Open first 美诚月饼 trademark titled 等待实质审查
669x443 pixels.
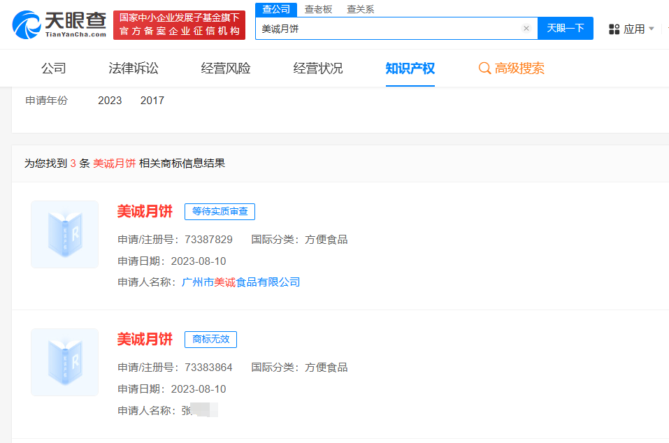(145, 212)
